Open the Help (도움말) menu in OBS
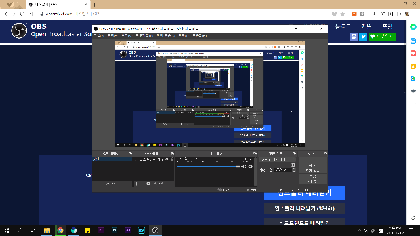Image resolution: width=420 pixels, height=236 pixels. coord(199,35)
